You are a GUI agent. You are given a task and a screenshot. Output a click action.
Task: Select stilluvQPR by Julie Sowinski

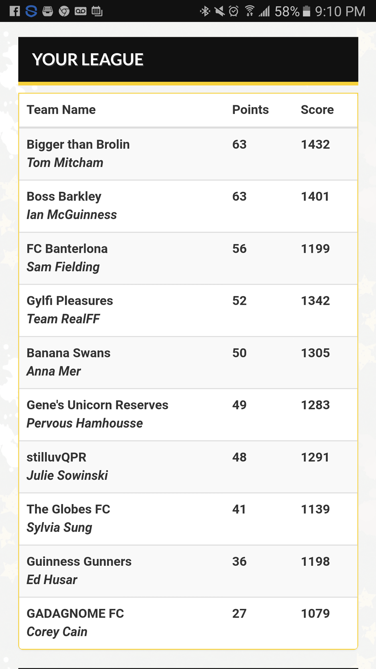click(x=188, y=467)
